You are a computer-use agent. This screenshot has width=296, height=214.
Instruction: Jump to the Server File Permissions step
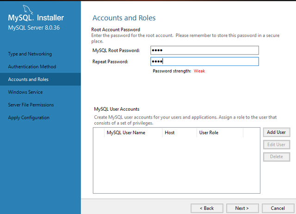(31, 105)
